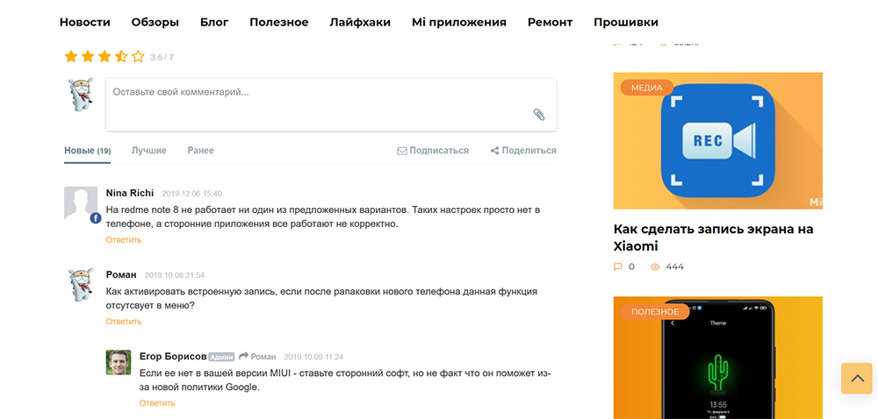
Task: Open the Ремонт menu item
Action: 550,22
